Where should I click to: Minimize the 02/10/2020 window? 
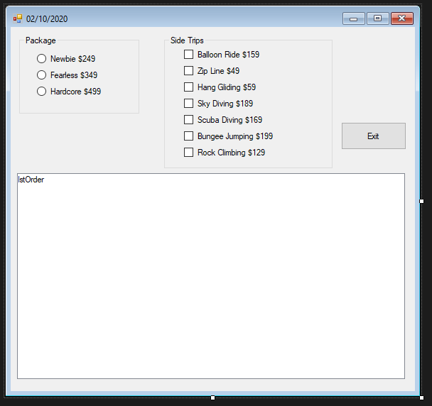pyautogui.click(x=354, y=18)
